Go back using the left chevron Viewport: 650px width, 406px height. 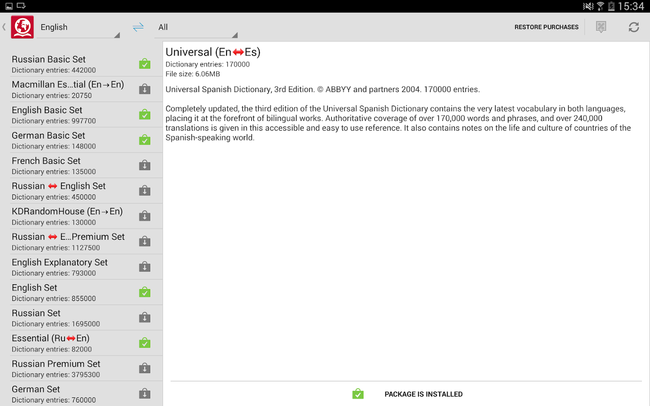tap(4, 27)
